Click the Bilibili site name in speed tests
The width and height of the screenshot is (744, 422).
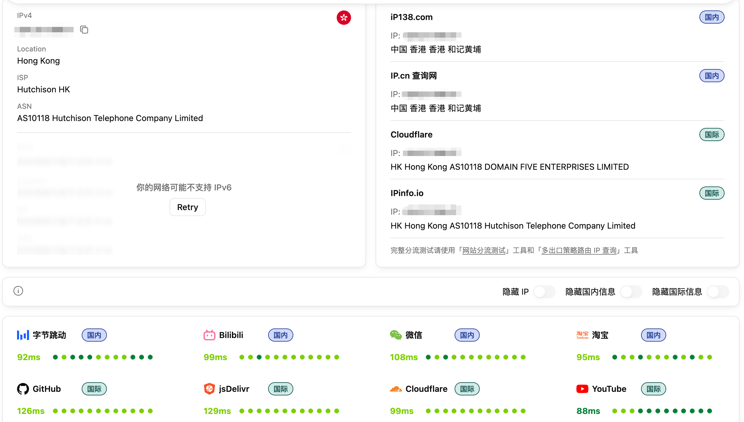click(231, 335)
